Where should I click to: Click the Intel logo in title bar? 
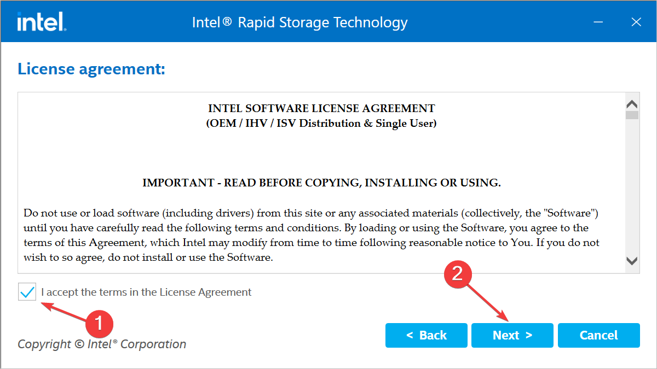coord(42,22)
